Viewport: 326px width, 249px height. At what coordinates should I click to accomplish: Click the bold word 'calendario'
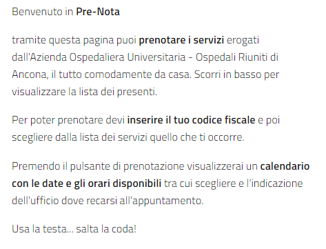click(285, 166)
